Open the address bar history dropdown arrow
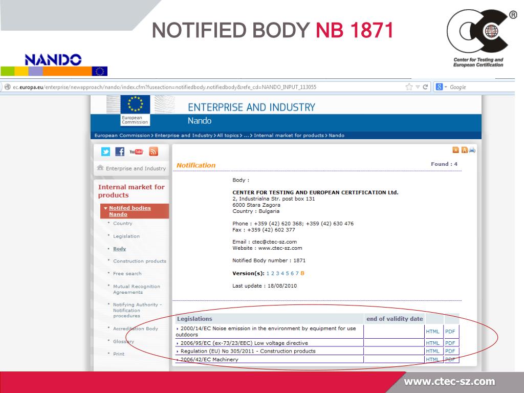 coord(418,87)
